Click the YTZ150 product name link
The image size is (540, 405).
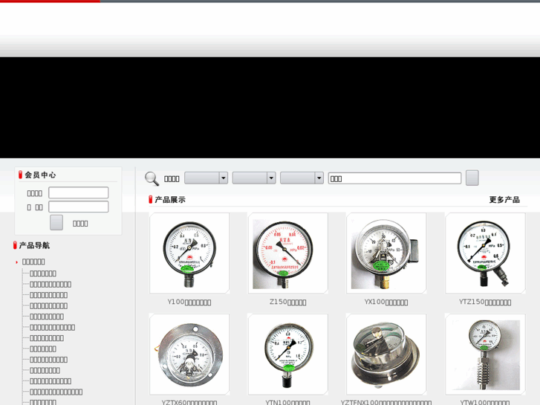pos(485,302)
